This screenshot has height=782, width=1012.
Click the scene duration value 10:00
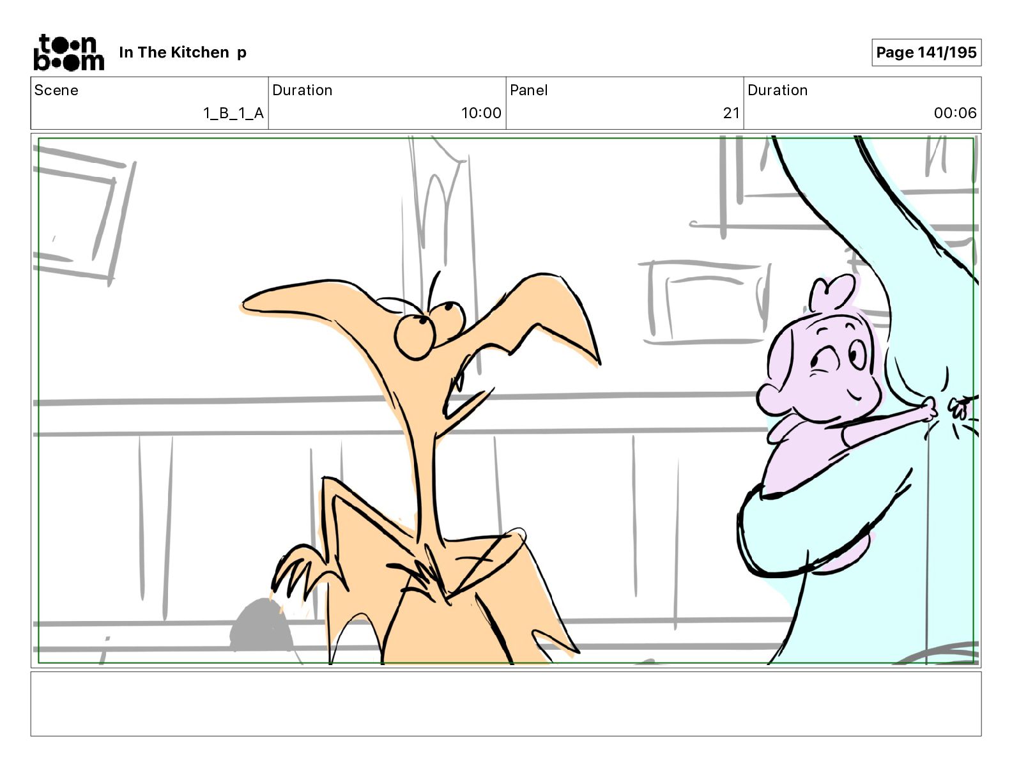(x=481, y=113)
